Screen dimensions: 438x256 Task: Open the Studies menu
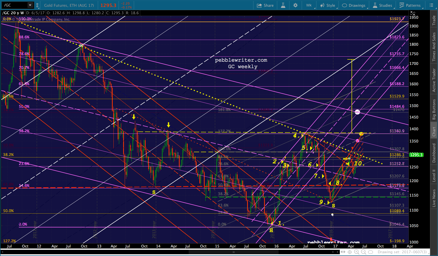tap(383, 5)
